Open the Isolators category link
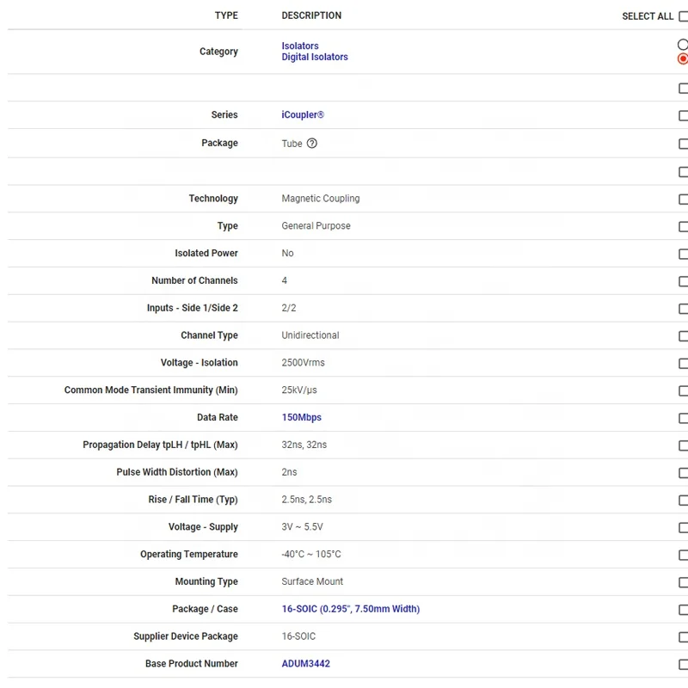 click(x=300, y=46)
